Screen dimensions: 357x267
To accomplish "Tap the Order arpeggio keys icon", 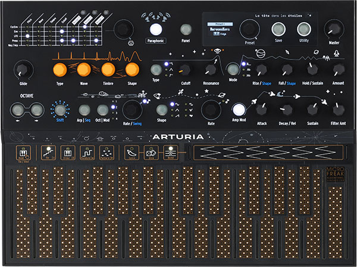I will pos(68,152).
